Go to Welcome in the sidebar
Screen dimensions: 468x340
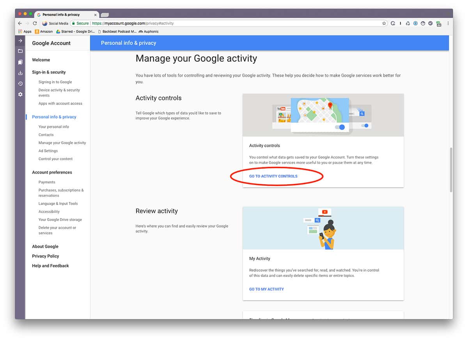click(x=41, y=60)
